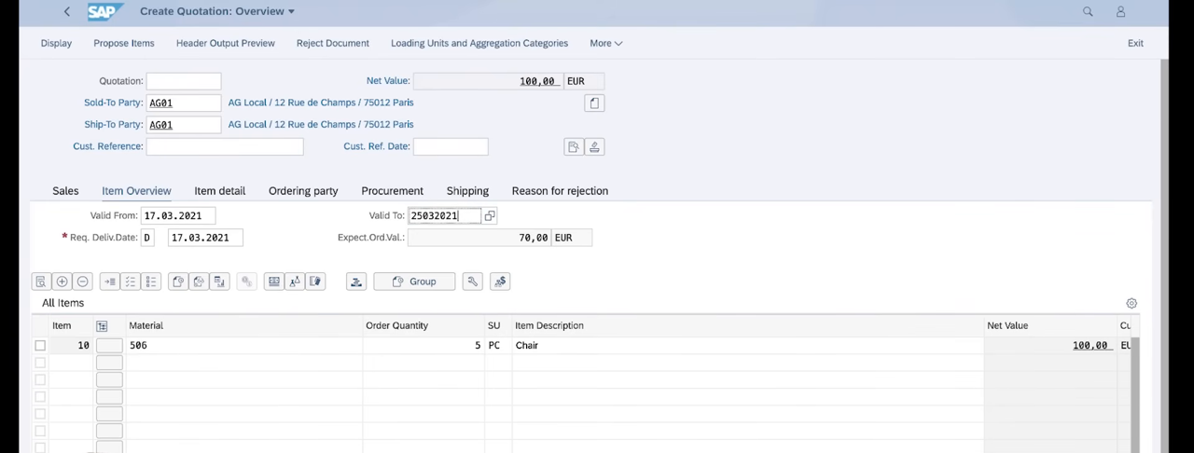The height and width of the screenshot is (453, 1194).
Task: Click the item details magnifier toolbar icon
Action: (41, 281)
